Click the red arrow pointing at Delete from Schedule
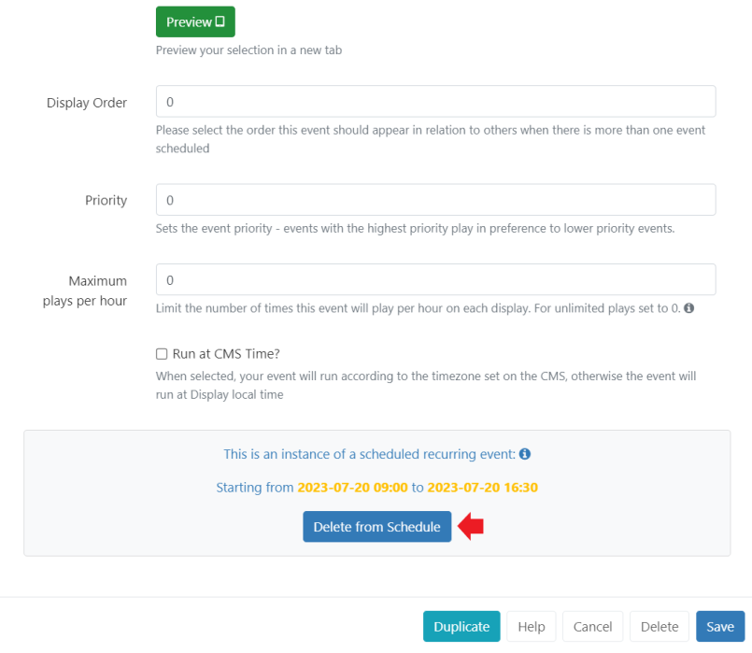 coord(471,527)
